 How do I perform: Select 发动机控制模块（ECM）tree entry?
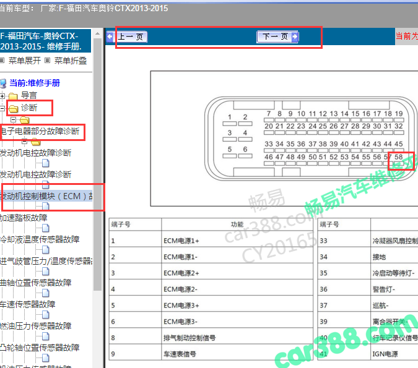[x=46, y=196]
